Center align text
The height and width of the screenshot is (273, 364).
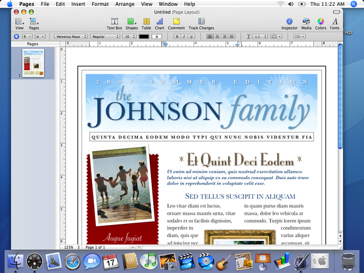click(x=217, y=36)
